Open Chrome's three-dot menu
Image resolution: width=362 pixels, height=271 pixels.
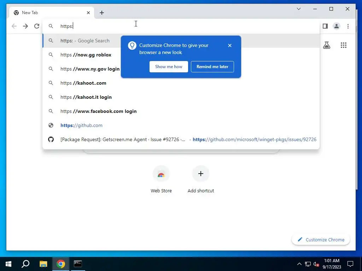tap(348, 26)
